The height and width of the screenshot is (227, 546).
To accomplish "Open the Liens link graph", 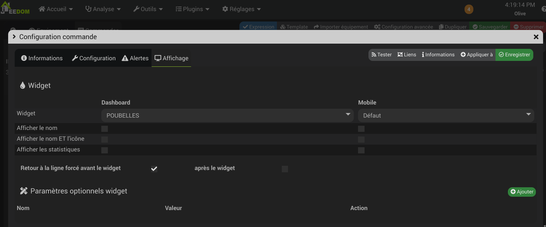I will tap(407, 55).
